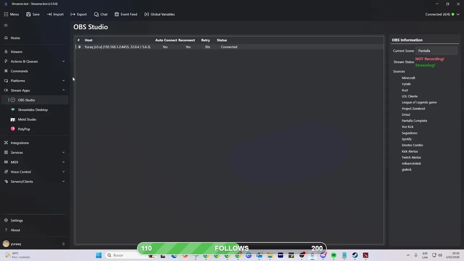Click Dota 2 icon in taskbar

click(x=365, y=255)
